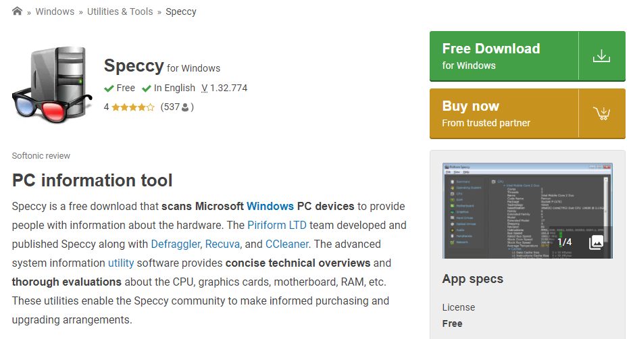The height and width of the screenshot is (339, 633).
Task: Open the CCleaner link
Action: (x=287, y=244)
